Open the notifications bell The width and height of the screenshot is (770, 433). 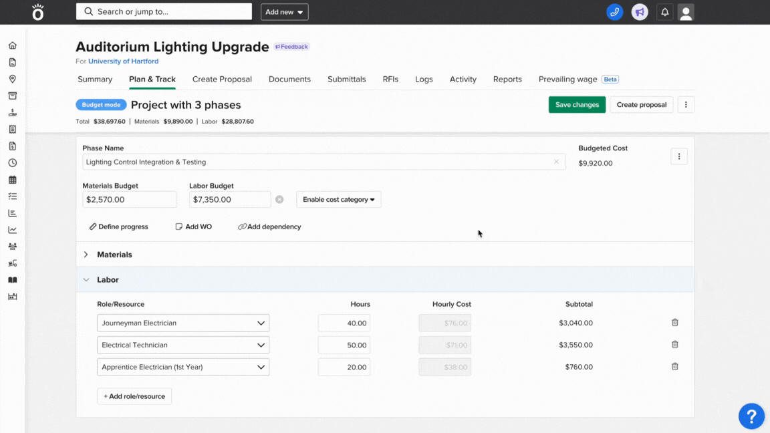(664, 12)
